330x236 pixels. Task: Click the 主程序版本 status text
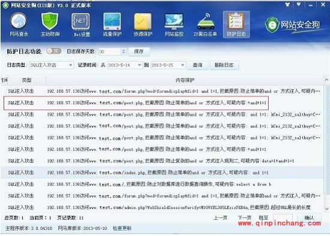pos(29,228)
